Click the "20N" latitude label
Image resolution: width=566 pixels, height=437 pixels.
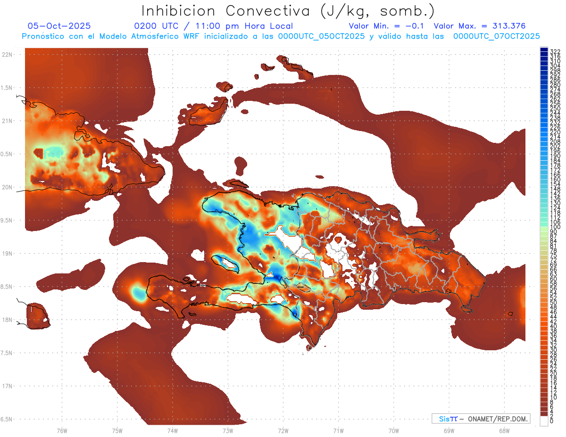[7, 187]
